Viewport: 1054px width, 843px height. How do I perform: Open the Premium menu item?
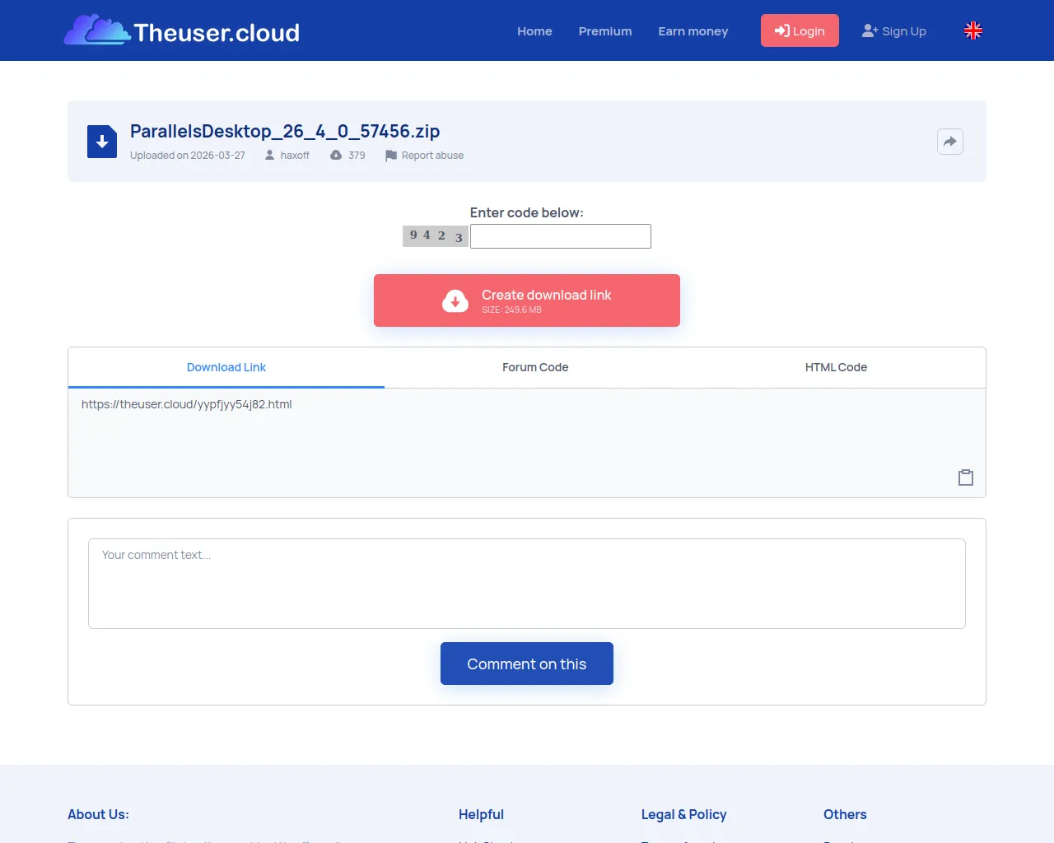click(605, 31)
